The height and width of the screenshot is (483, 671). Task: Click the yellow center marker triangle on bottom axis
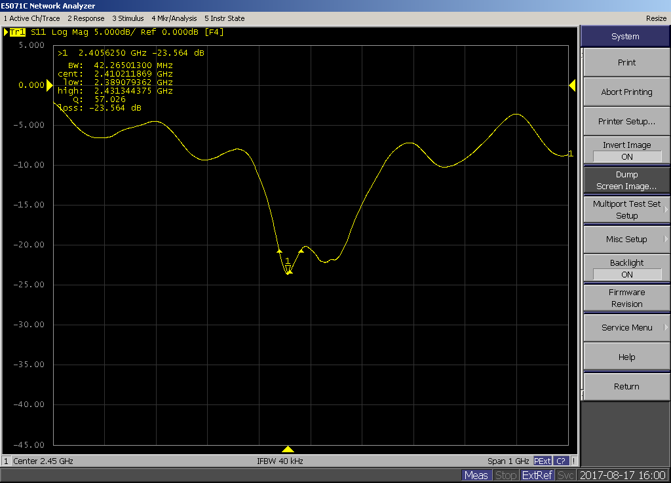[288, 449]
